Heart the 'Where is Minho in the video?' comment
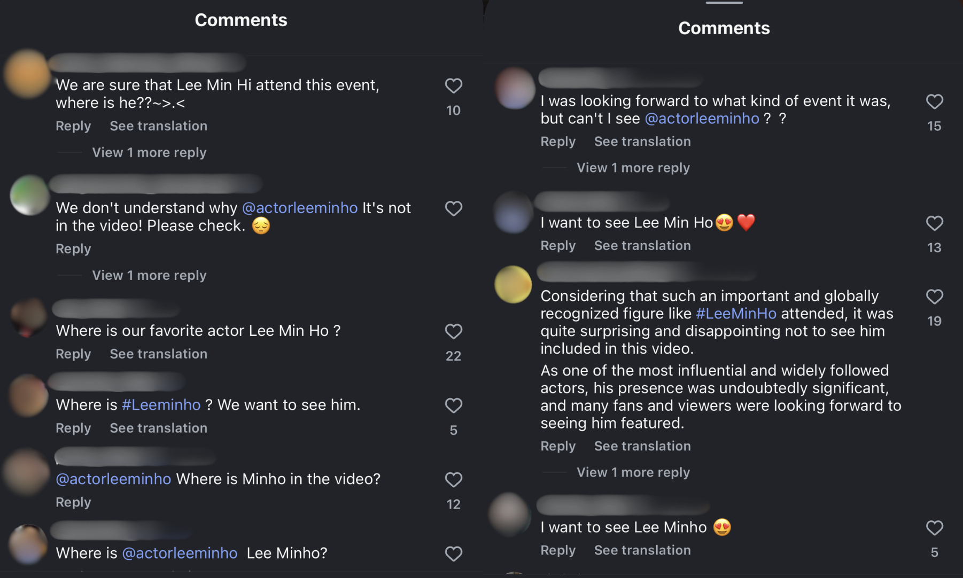Image resolution: width=963 pixels, height=578 pixels. tap(453, 480)
